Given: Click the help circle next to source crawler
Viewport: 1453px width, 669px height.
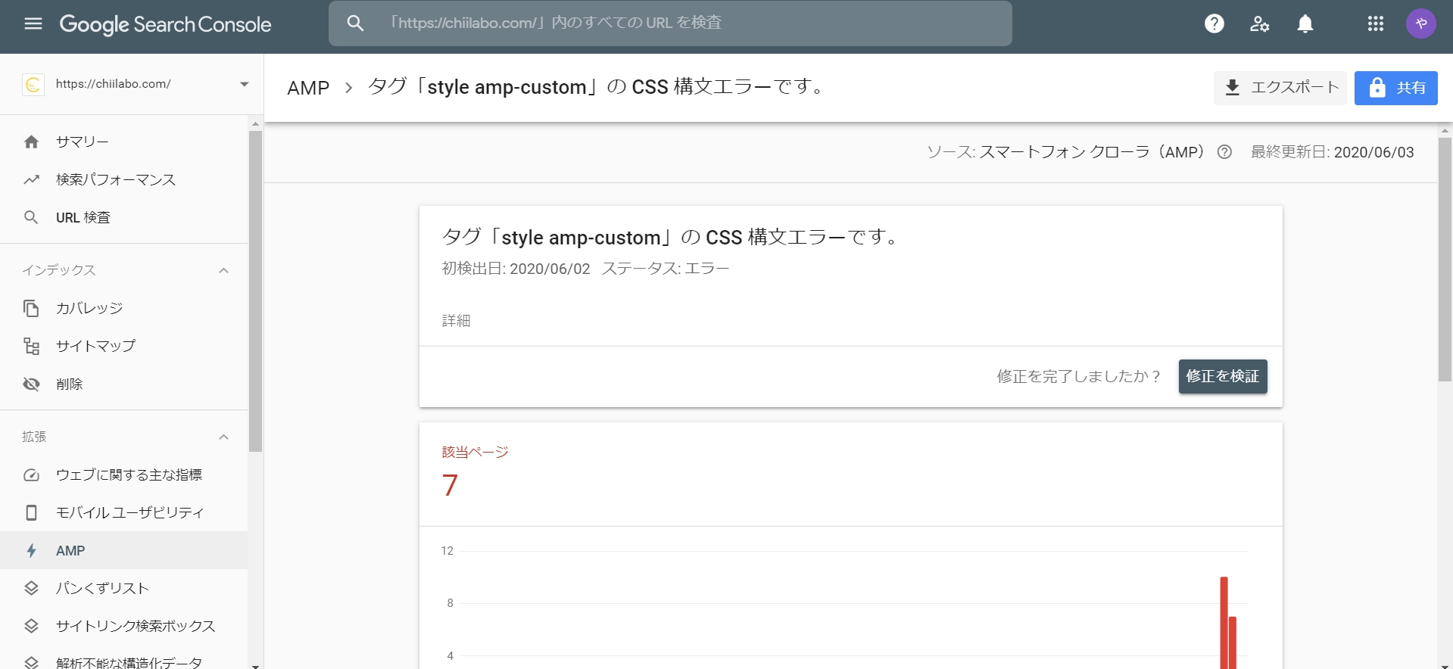Looking at the screenshot, I should pyautogui.click(x=1224, y=152).
